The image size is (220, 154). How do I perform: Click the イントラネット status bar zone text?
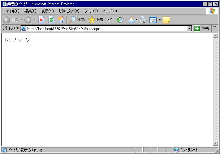pos(189,150)
